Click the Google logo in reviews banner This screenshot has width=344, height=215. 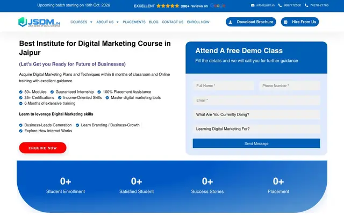pos(218,6)
